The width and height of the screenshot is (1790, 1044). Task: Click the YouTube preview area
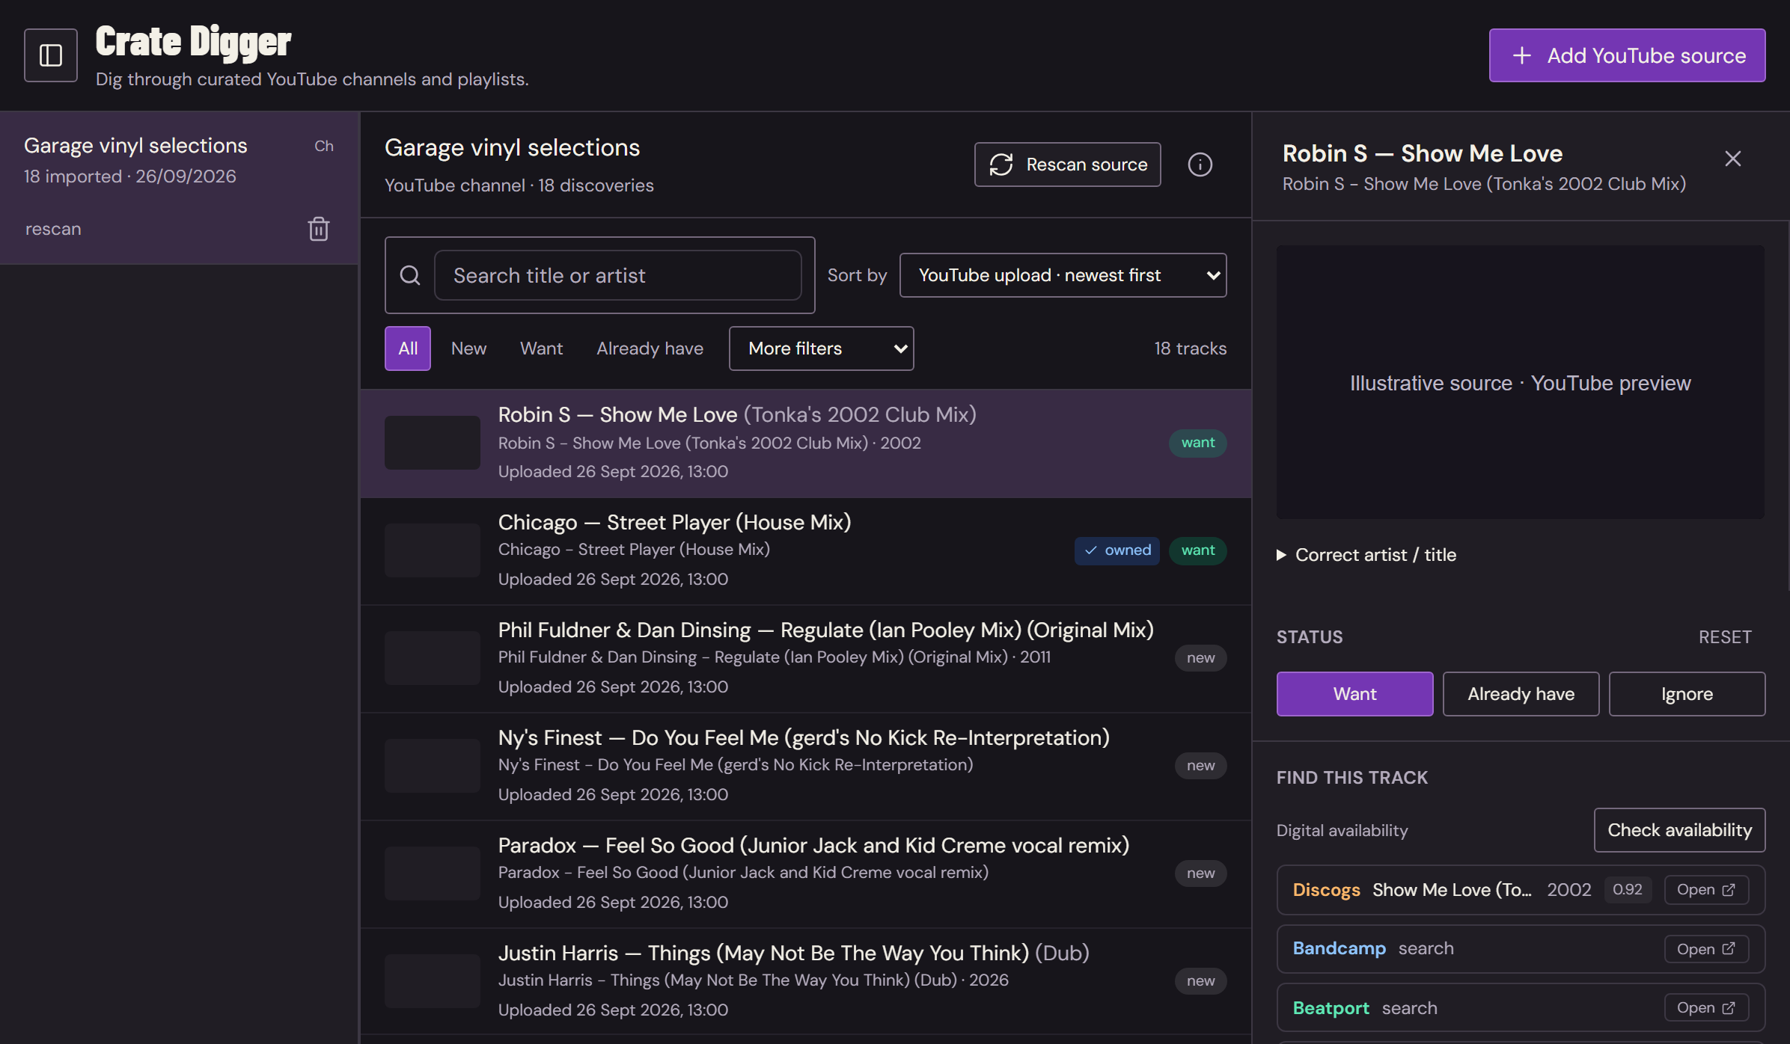[x=1520, y=382]
